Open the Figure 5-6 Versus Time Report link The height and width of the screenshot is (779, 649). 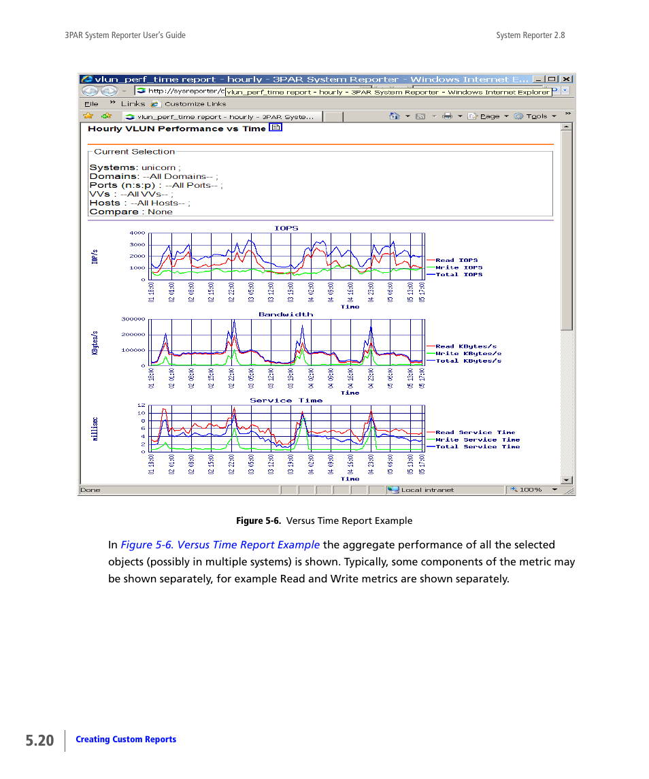pyautogui.click(x=220, y=545)
